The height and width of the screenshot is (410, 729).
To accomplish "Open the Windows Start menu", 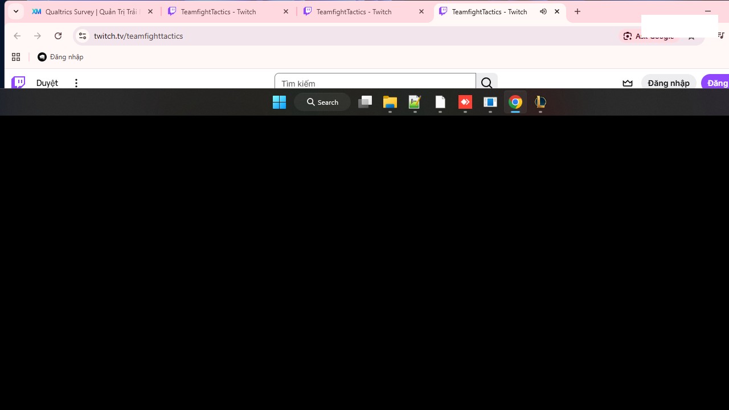I will pyautogui.click(x=279, y=102).
